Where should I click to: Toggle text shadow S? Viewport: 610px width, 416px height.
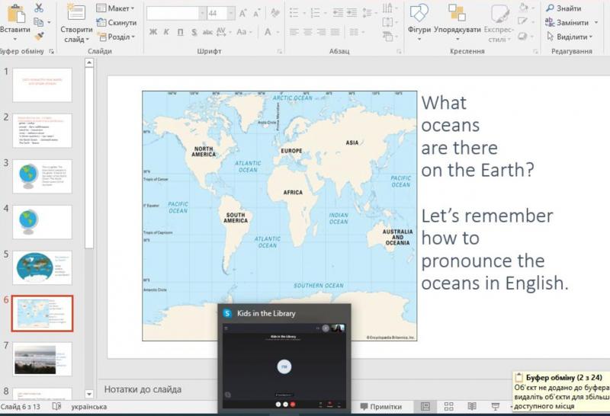pos(194,32)
